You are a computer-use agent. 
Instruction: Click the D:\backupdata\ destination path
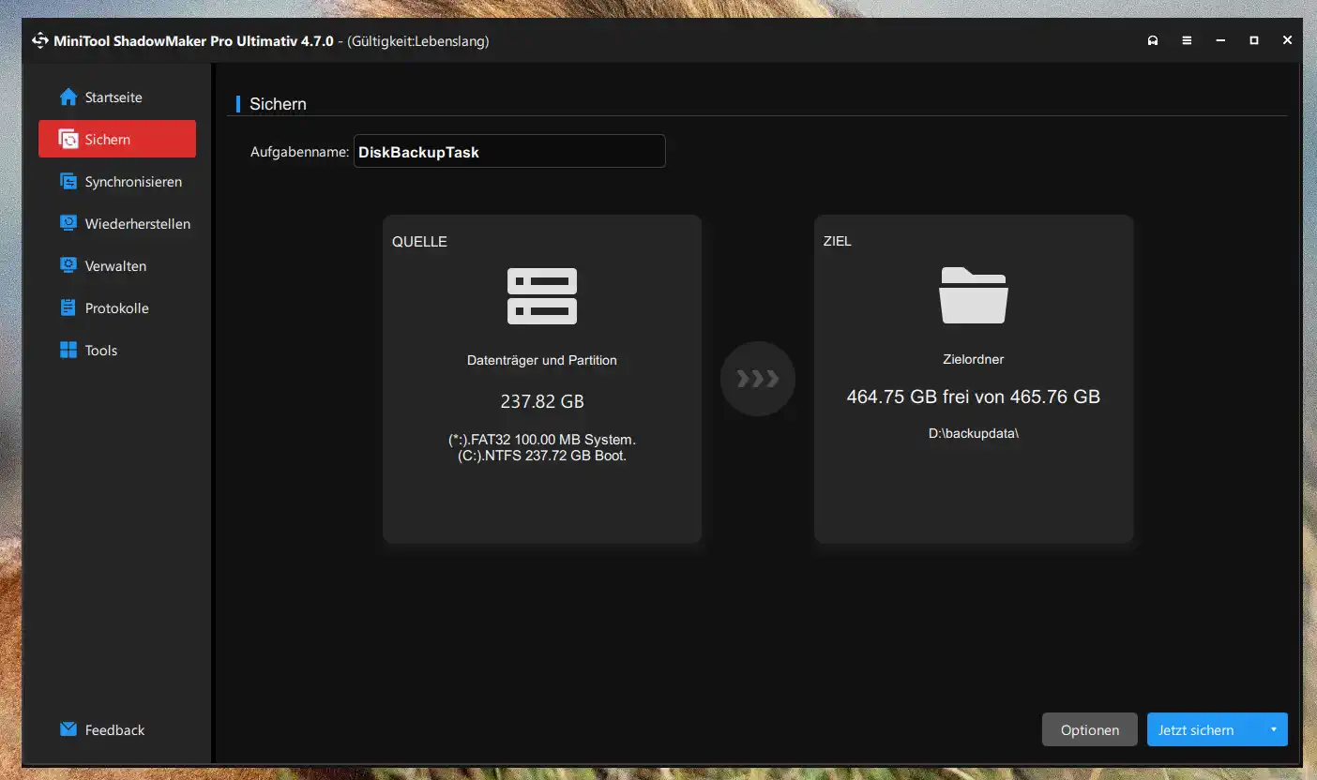click(x=974, y=434)
